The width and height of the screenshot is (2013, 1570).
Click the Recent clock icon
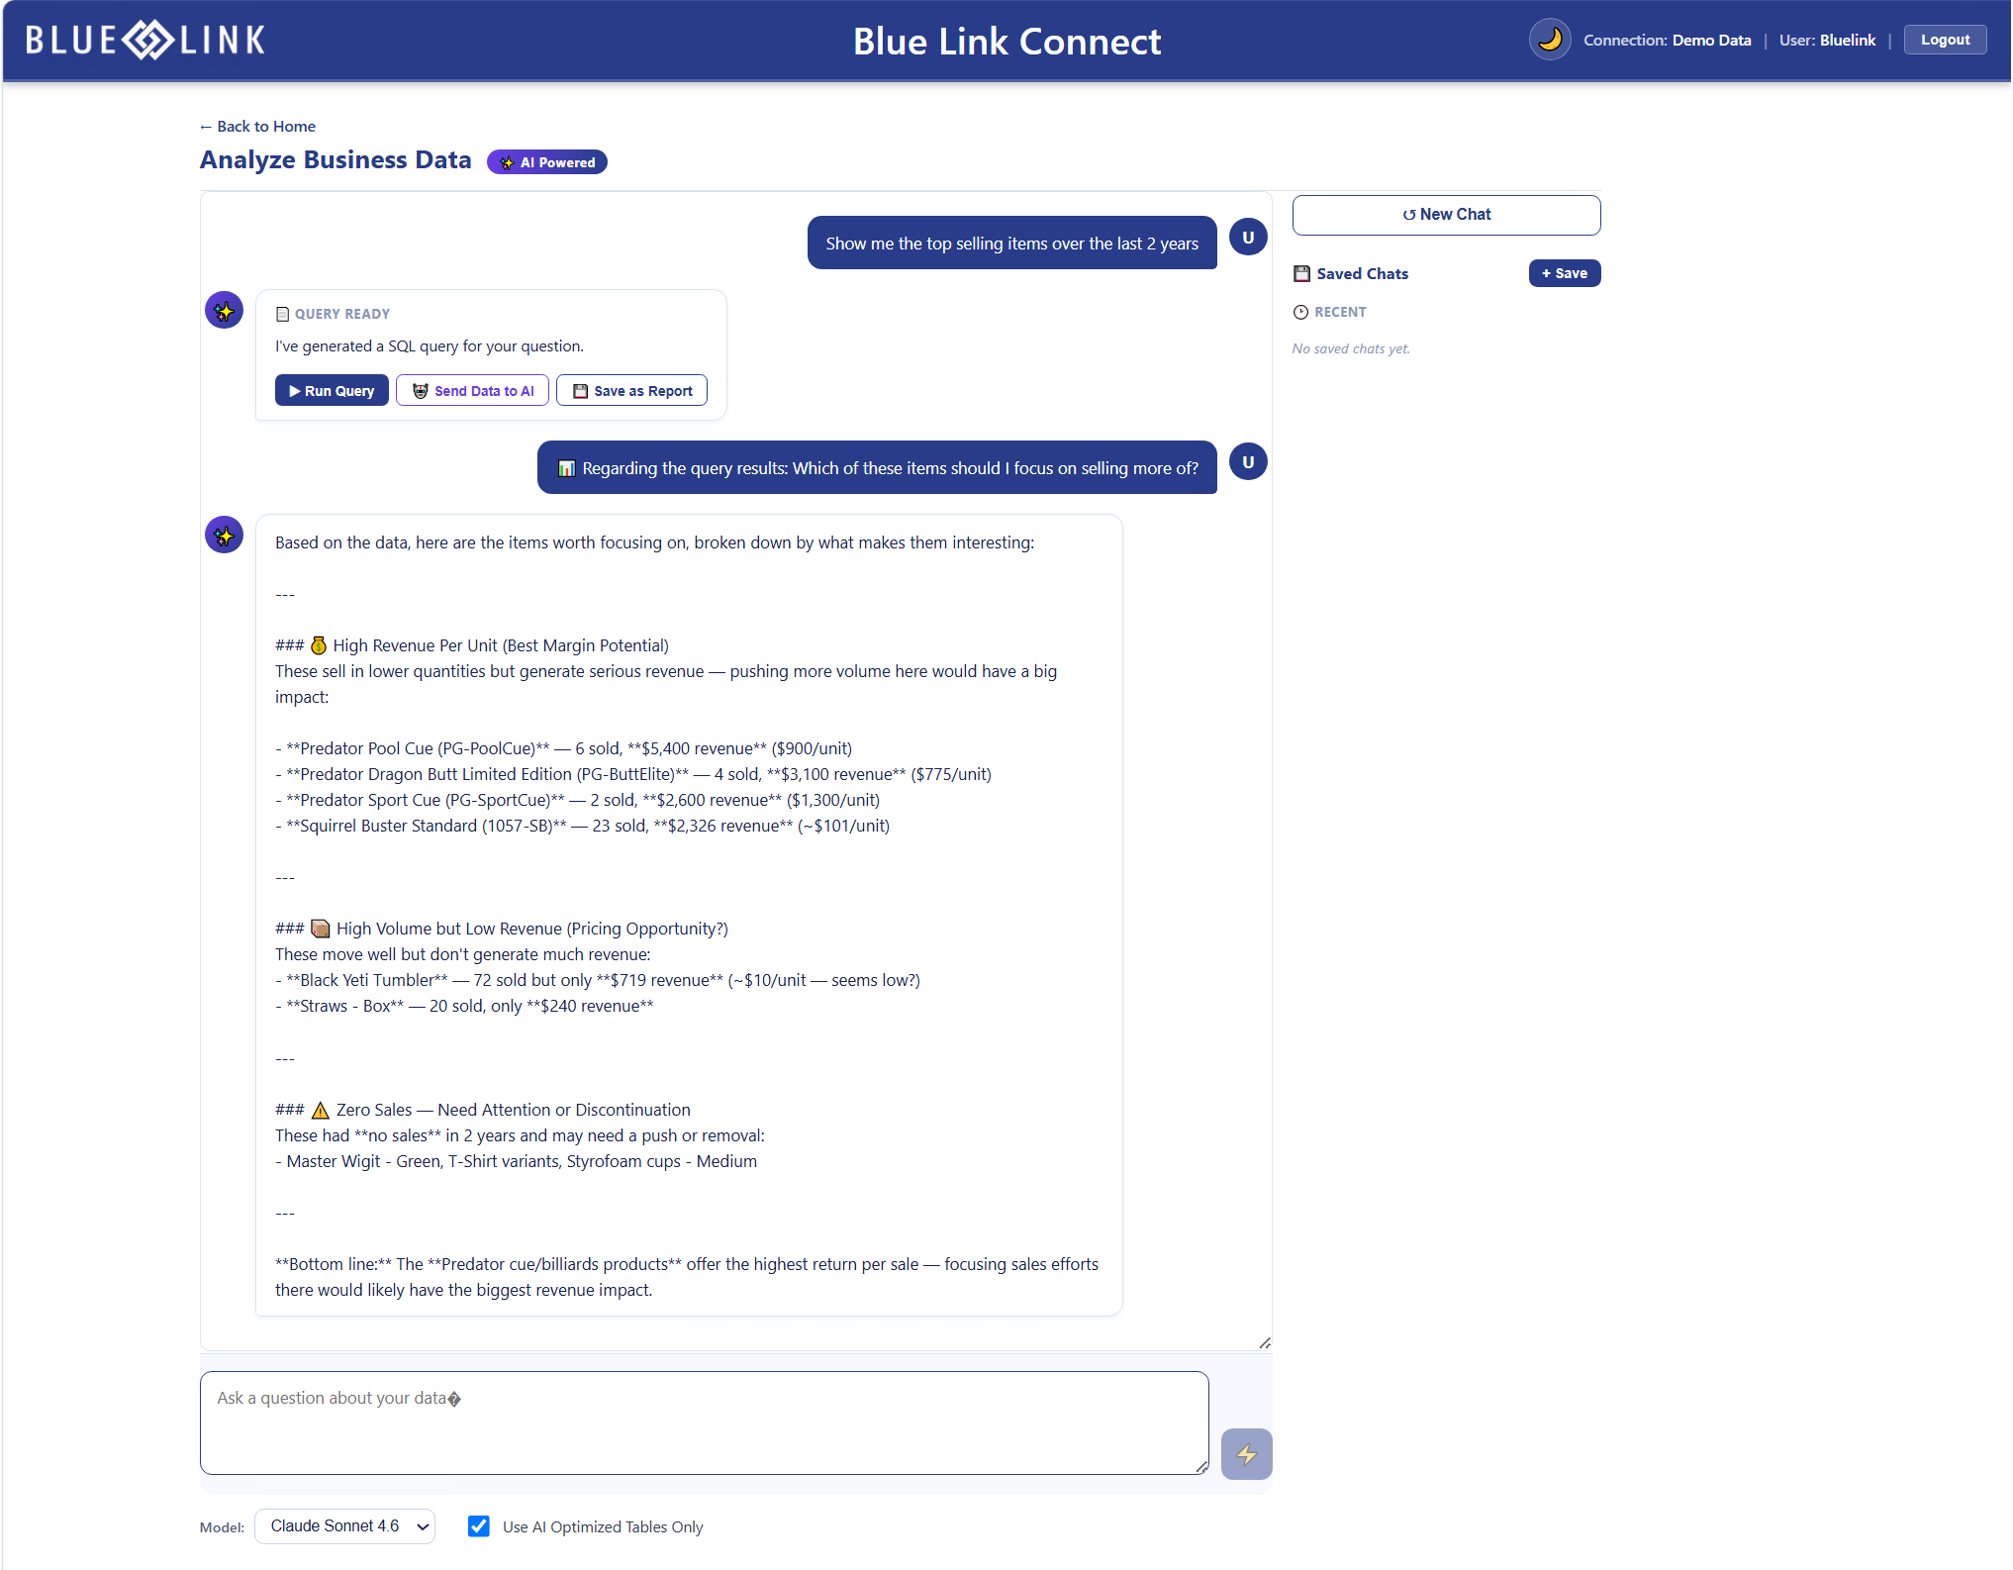point(1300,312)
